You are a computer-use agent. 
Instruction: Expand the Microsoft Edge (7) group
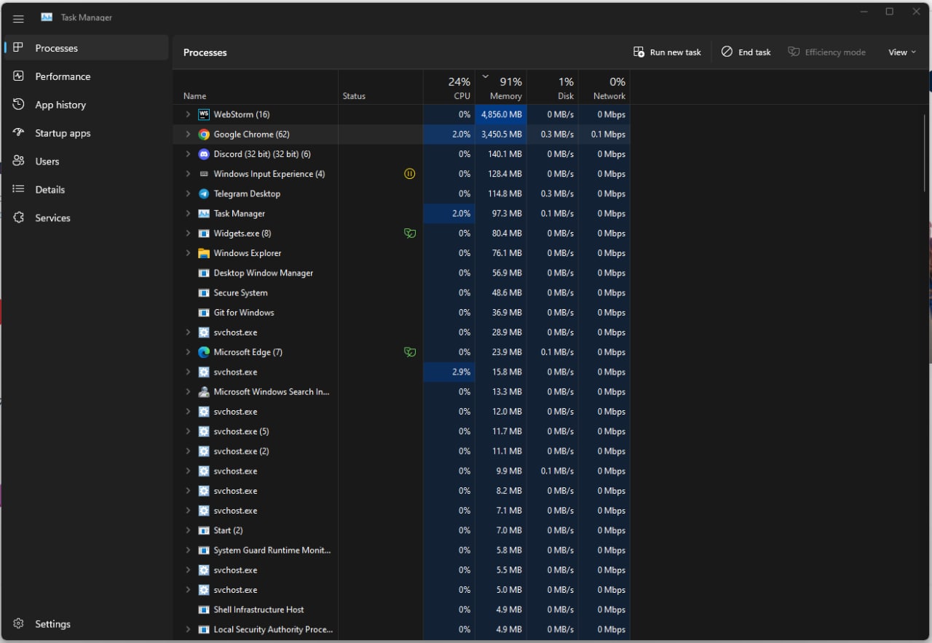point(187,352)
